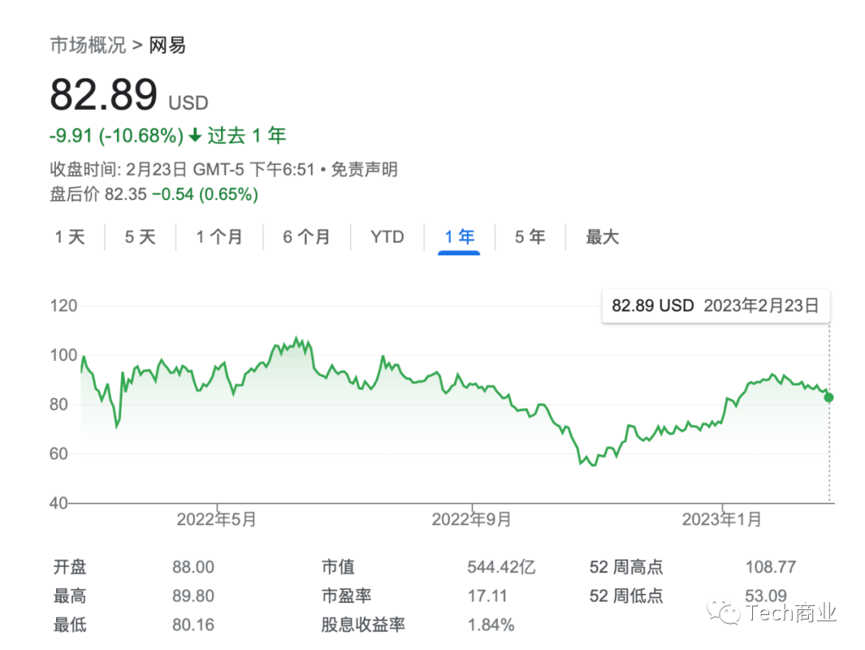865x650 pixels.
Task: Choose the YTD range tab
Action: [x=388, y=237]
